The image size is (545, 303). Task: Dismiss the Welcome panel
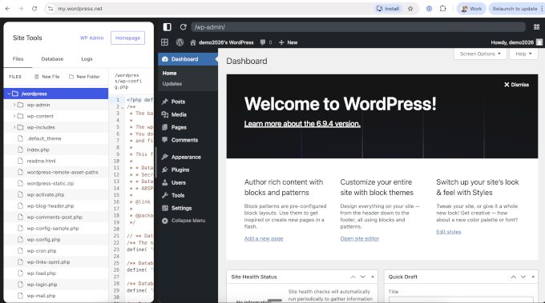(516, 85)
